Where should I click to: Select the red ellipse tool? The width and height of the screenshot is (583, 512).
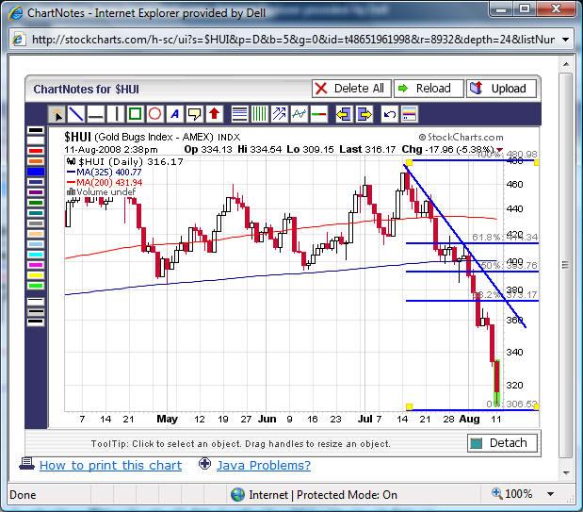[155, 114]
